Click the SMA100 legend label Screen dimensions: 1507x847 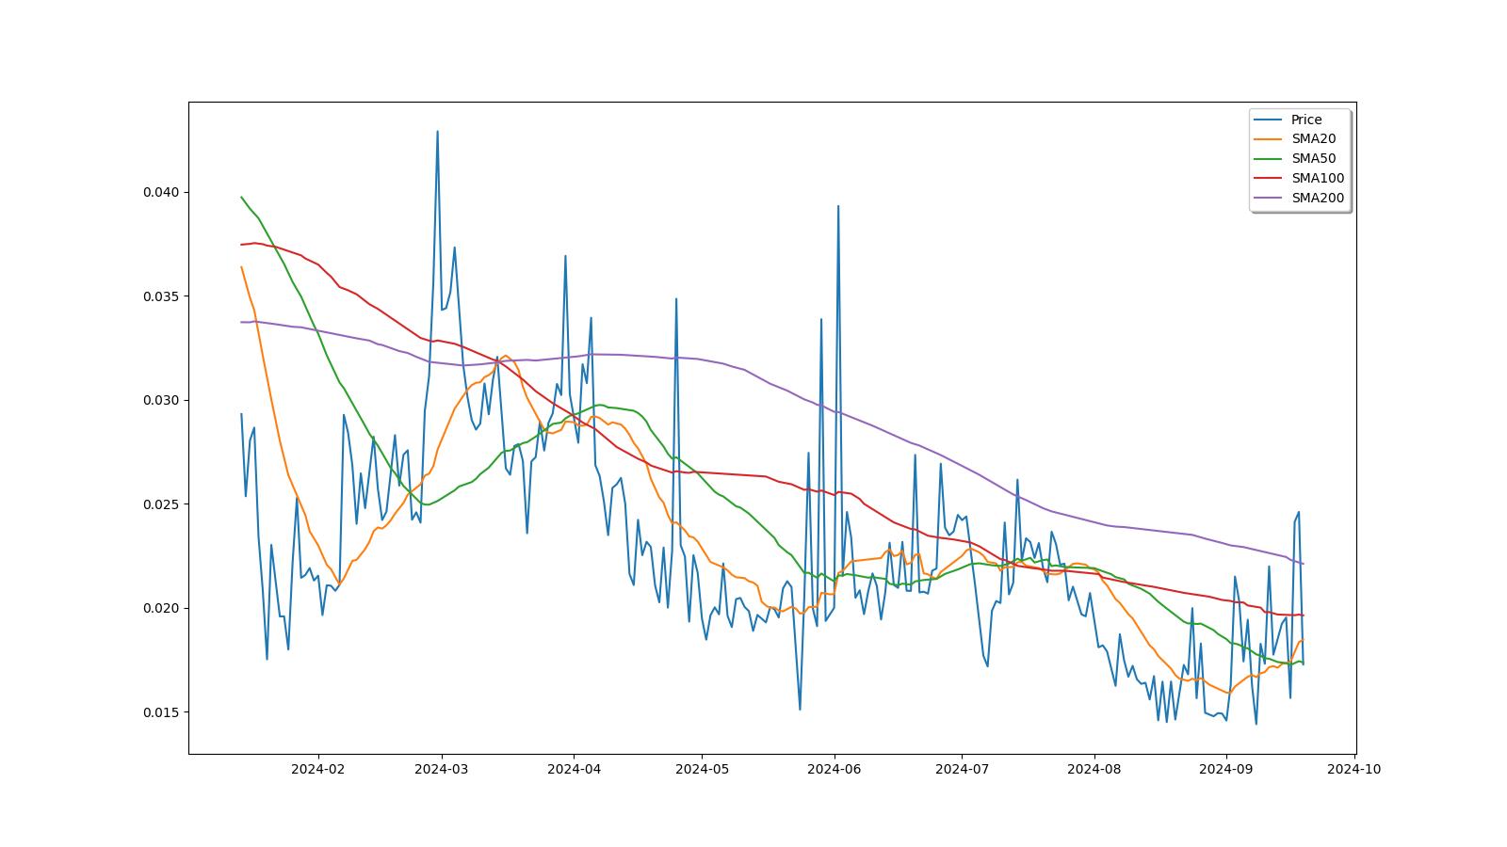point(1317,178)
